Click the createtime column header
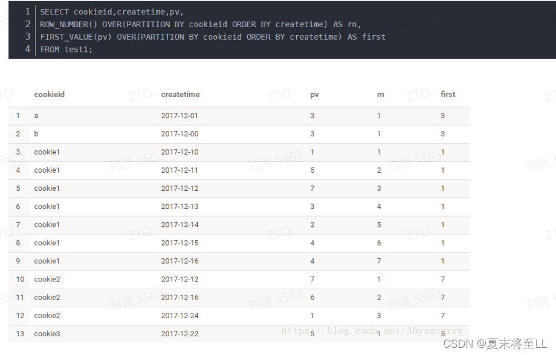 click(181, 95)
